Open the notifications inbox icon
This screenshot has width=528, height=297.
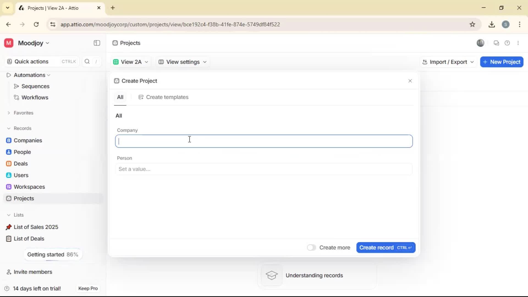pos(496,43)
